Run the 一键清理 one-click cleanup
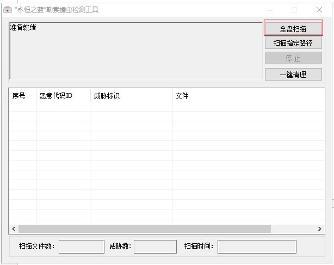 293,75
